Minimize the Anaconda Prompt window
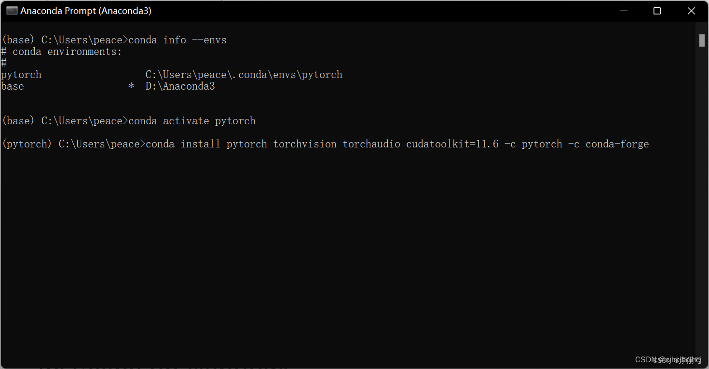The width and height of the screenshot is (709, 369). [623, 11]
